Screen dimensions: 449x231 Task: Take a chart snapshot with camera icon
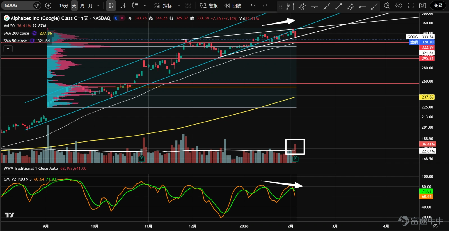point(422,5)
